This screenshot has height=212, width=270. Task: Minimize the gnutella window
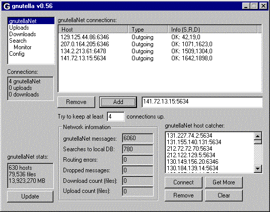click(x=246, y=6)
